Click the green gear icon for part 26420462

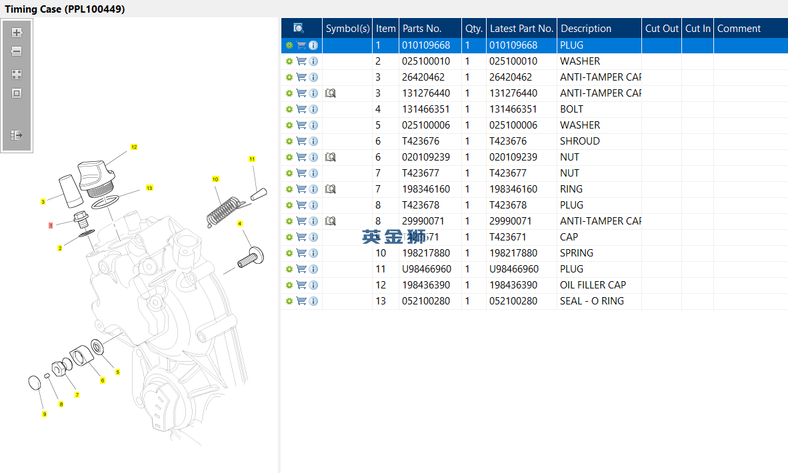(289, 77)
